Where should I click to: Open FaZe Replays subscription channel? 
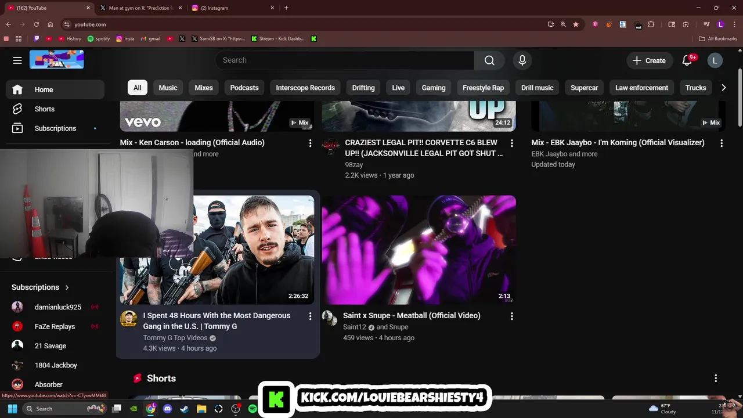(55, 326)
